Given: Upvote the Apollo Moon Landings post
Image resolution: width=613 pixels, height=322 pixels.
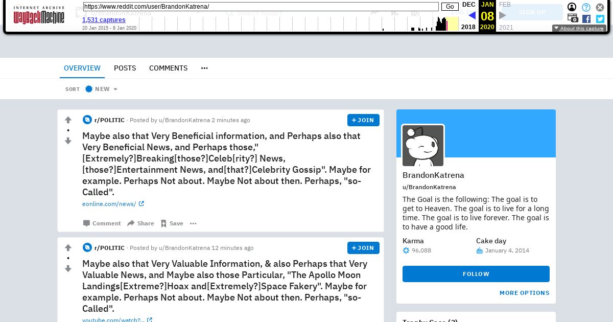Looking at the screenshot, I should click(68, 248).
